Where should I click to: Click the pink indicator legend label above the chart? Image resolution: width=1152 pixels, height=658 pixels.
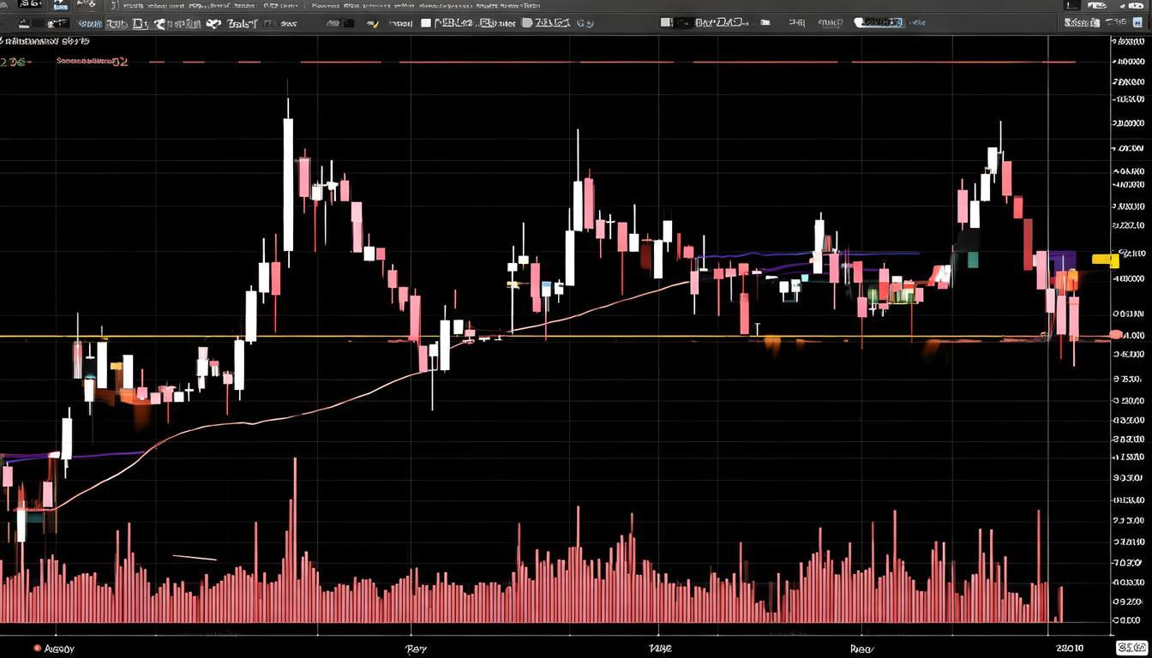point(92,62)
